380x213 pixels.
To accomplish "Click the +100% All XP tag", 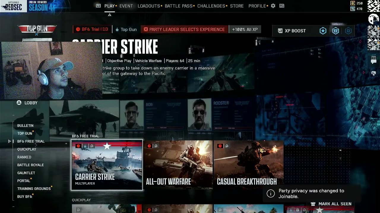I will tap(245, 29).
